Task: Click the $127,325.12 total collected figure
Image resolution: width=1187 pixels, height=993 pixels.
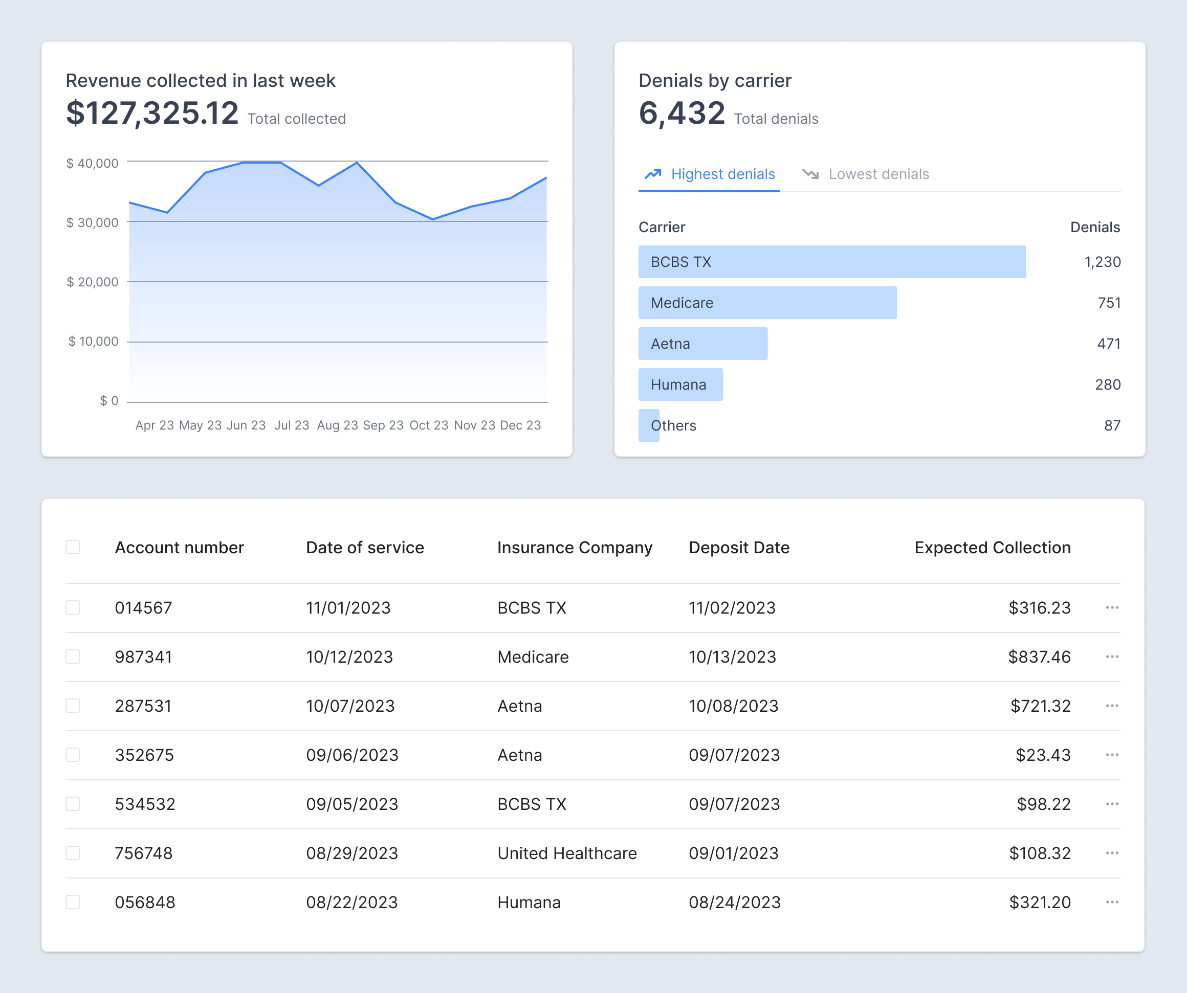Action: coord(152,113)
